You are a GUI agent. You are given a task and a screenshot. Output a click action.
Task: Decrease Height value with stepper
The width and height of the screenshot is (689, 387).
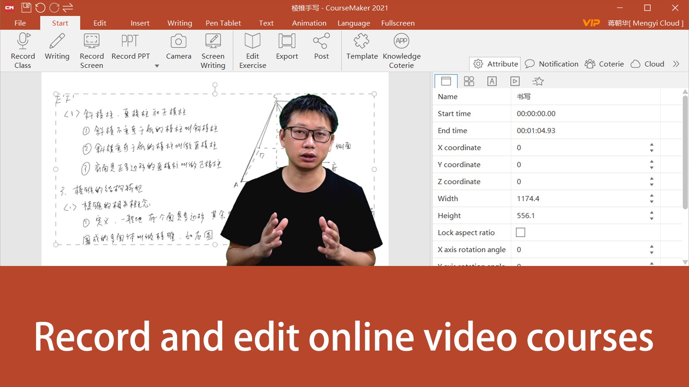(652, 219)
